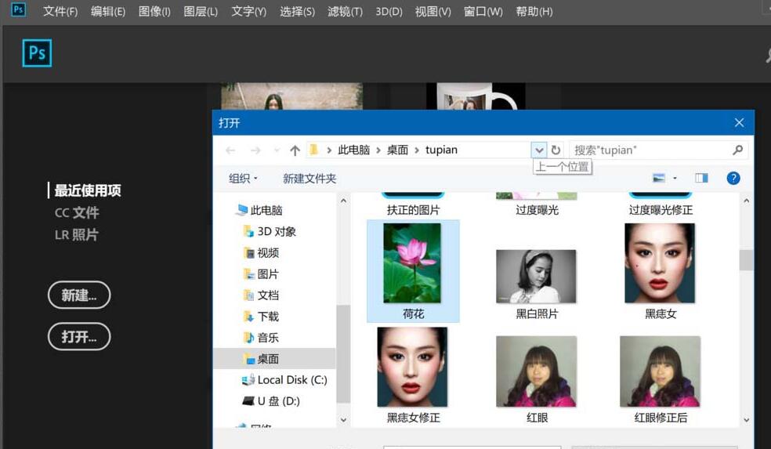This screenshot has height=449, width=771.
Task: Click the file list scroll down arrow
Action: (x=746, y=420)
